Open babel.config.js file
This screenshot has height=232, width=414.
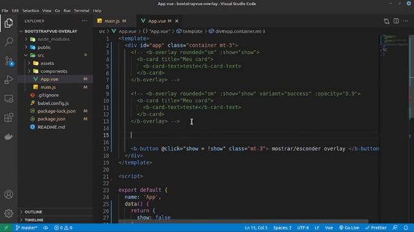pos(56,103)
